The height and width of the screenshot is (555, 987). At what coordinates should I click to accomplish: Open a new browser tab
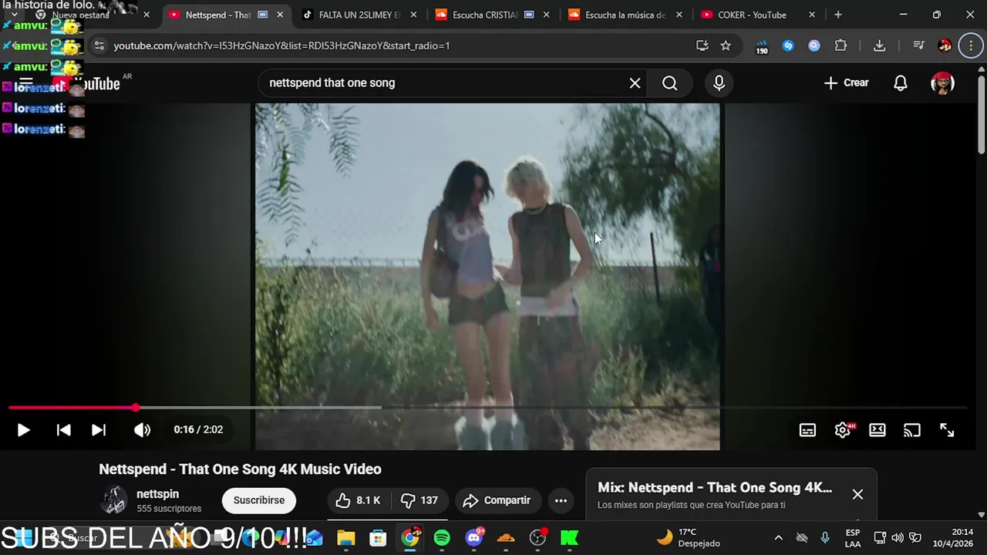(x=838, y=15)
